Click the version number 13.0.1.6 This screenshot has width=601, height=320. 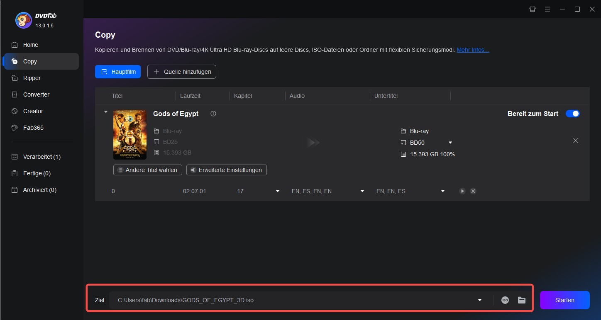44,26
